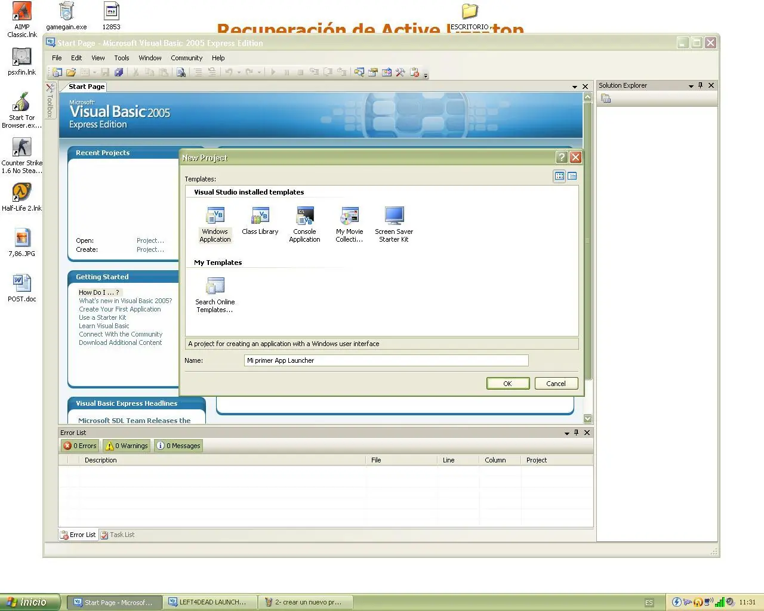Open the Download Additional Content link
764x611 pixels.
click(121, 342)
